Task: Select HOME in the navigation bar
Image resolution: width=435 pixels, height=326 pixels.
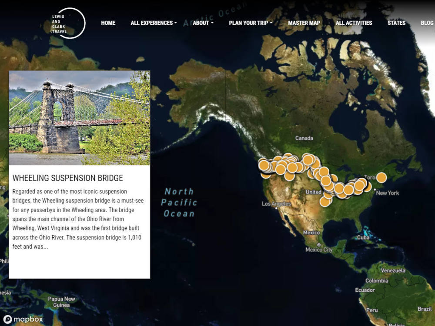Action: click(x=108, y=23)
